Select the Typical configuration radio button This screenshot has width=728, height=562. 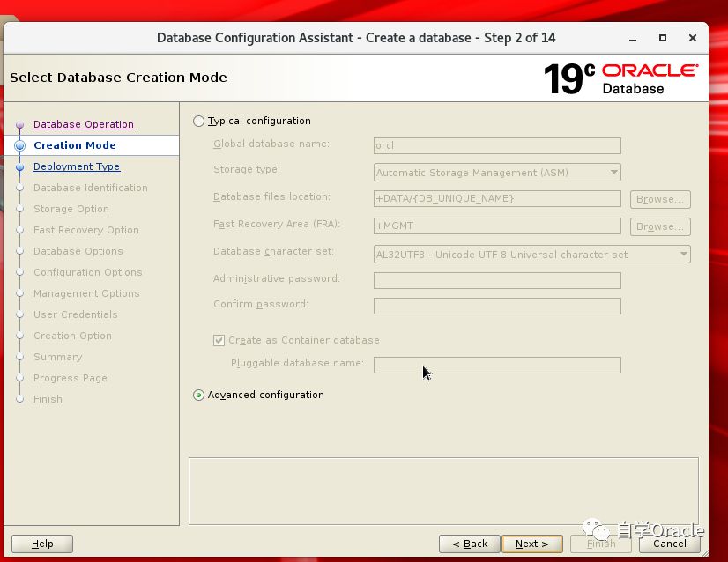(x=198, y=122)
